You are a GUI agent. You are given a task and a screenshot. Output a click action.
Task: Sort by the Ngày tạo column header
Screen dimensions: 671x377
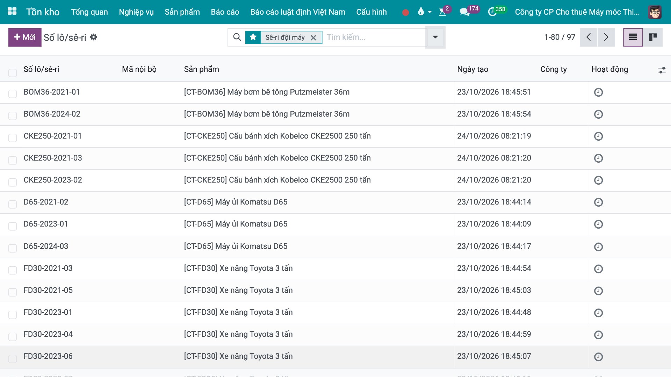pyautogui.click(x=472, y=69)
